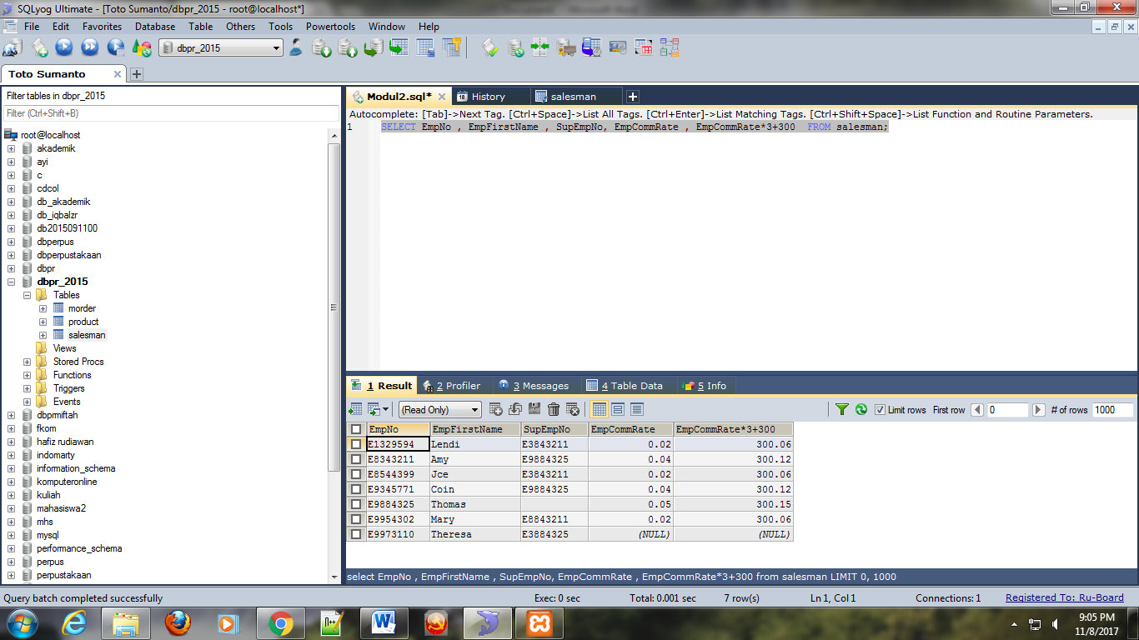This screenshot has width=1139, height=640.
Task: Check the row checkbox for E9884325
Action: pyautogui.click(x=356, y=504)
